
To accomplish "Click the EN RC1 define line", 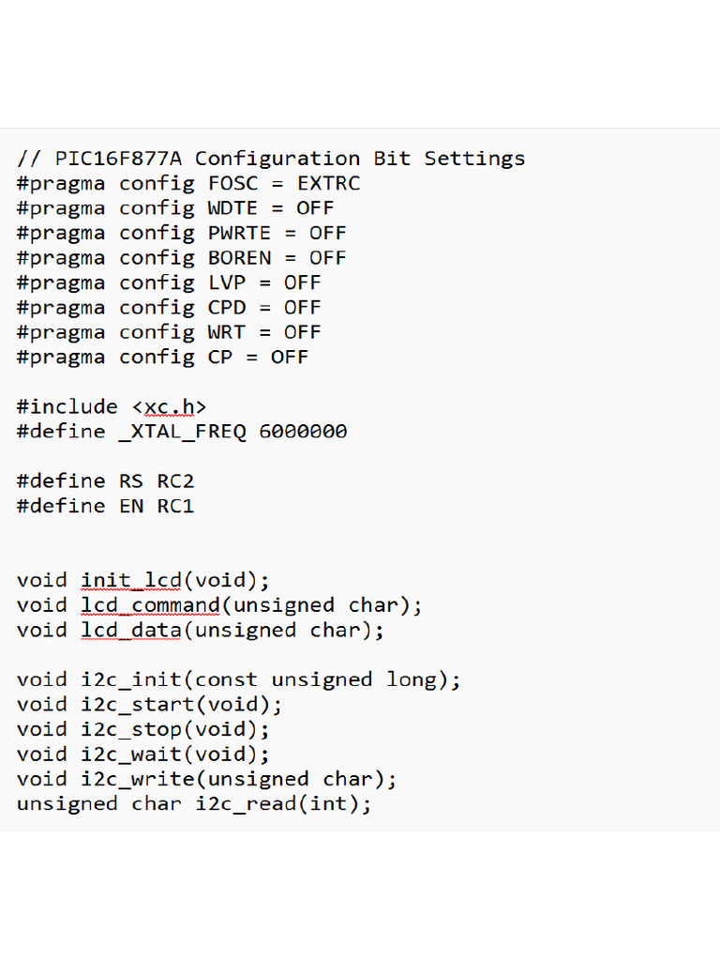I will tap(106, 506).
